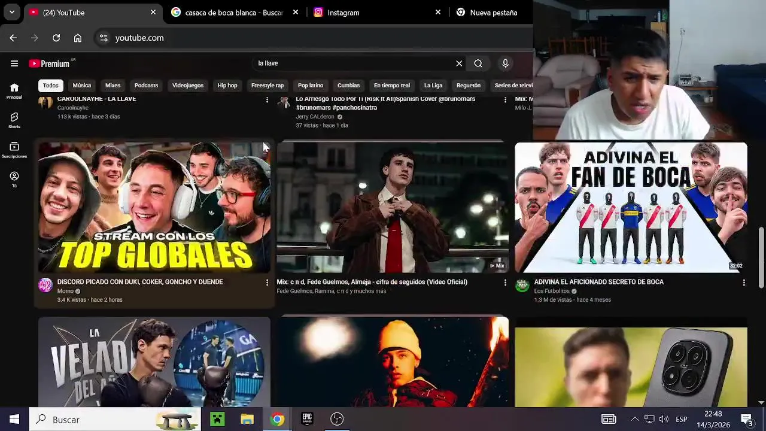Clear the search box with X
This screenshot has height=431, width=766.
point(459,63)
